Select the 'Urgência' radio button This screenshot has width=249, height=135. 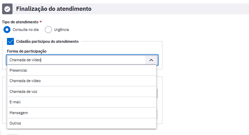click(x=48, y=30)
